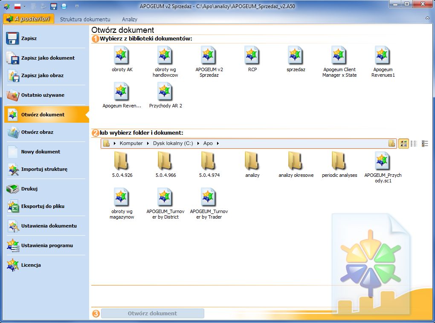Select 'obroty wg handlowcow' library document
The height and width of the screenshot is (323, 435).
point(165,61)
